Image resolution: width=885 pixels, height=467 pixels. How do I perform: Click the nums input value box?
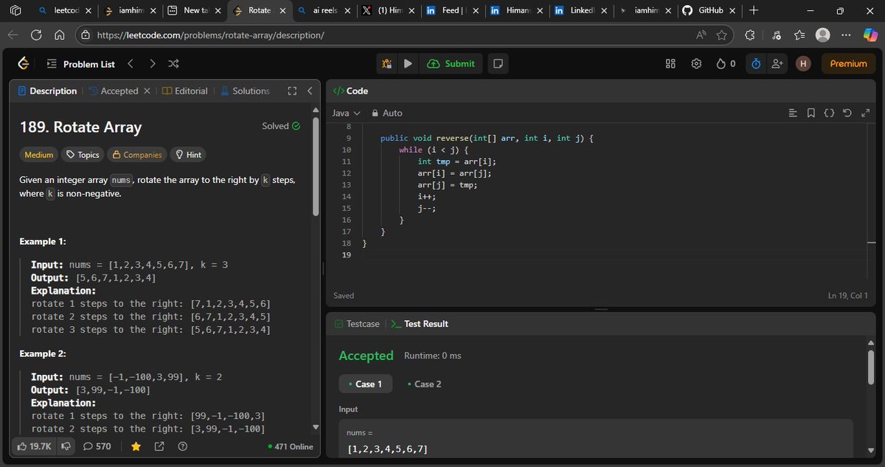(x=596, y=440)
